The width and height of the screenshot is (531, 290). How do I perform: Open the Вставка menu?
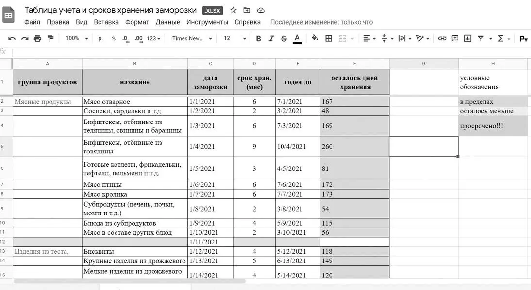point(106,22)
